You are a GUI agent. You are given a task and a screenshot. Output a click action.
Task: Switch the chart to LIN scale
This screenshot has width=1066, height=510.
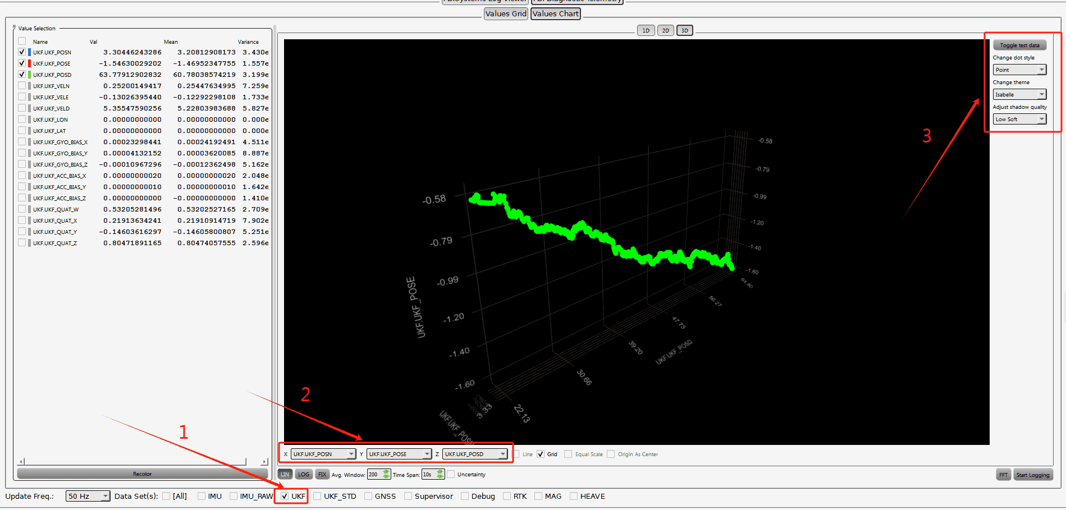pyautogui.click(x=285, y=475)
